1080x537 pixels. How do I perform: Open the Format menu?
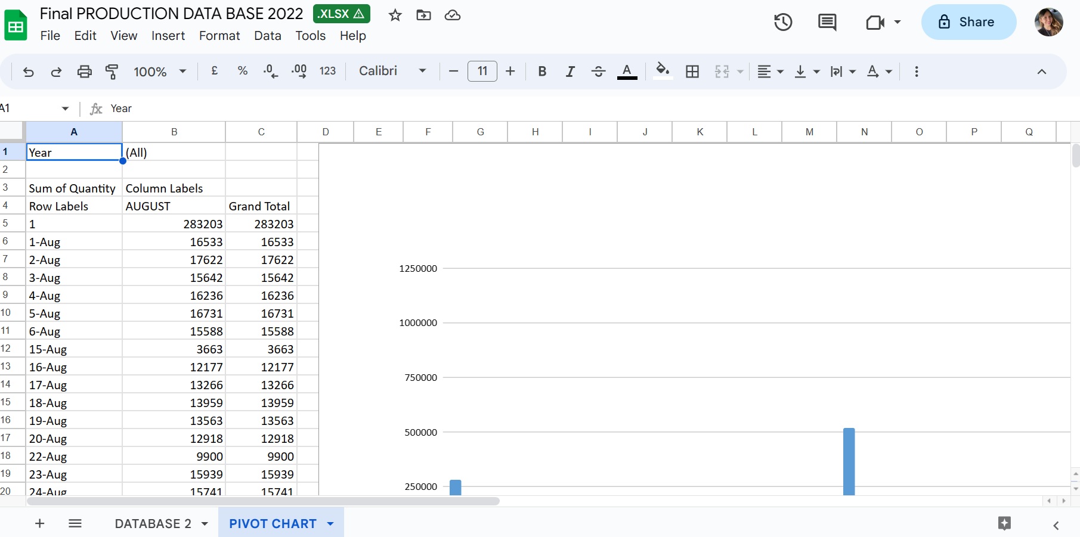click(219, 36)
